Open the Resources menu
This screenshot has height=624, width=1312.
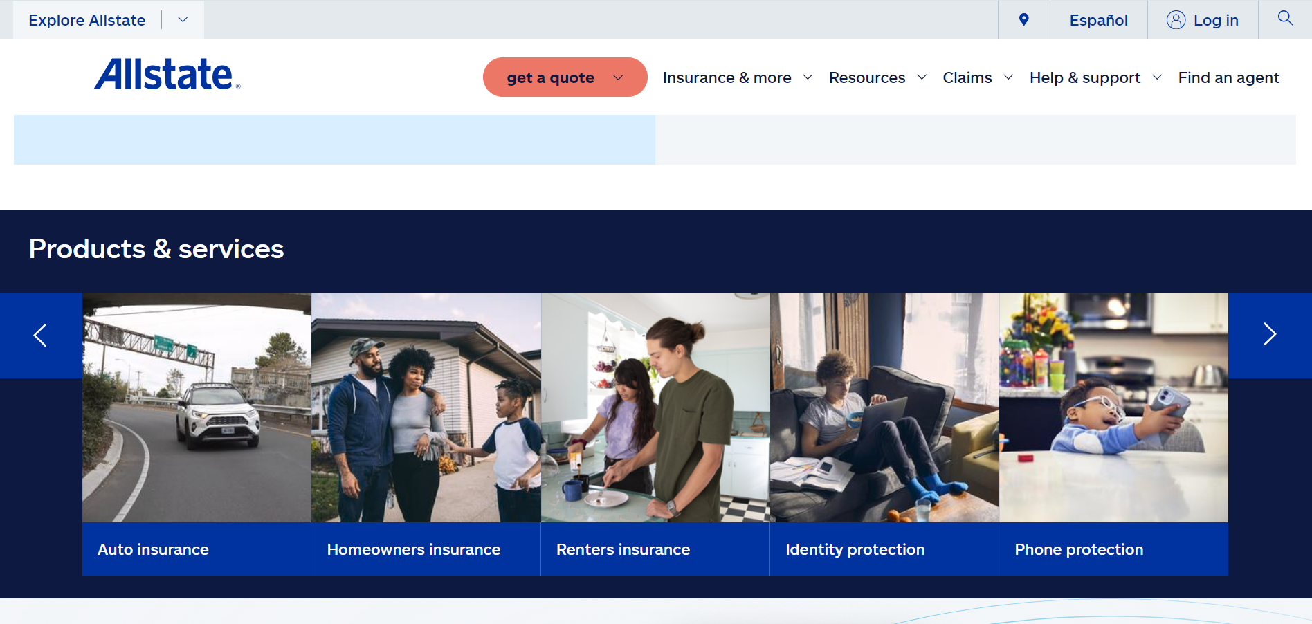pyautogui.click(x=877, y=77)
